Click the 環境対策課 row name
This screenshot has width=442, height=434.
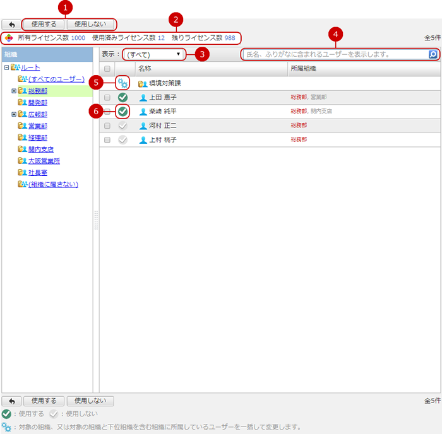pyautogui.click(x=165, y=83)
